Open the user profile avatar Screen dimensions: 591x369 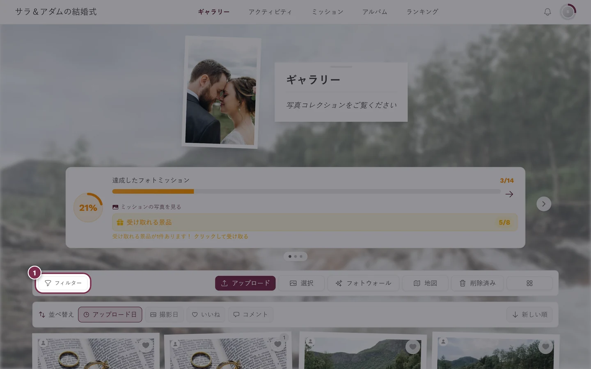pyautogui.click(x=568, y=12)
